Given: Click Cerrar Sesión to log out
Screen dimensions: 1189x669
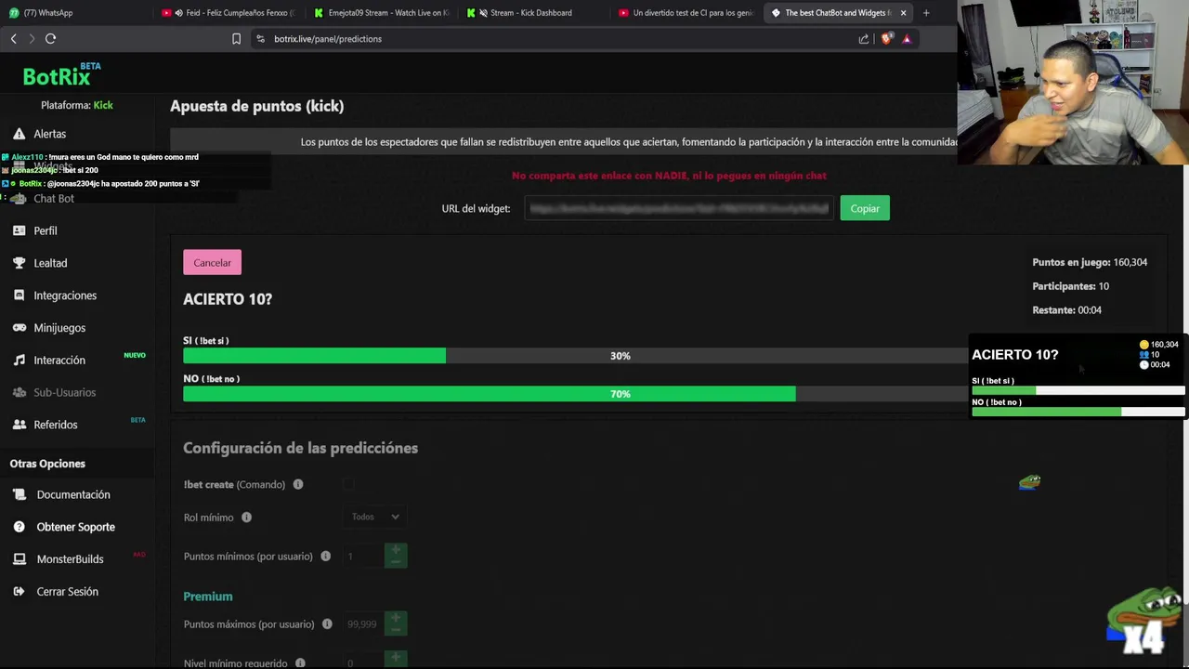Looking at the screenshot, I should point(67,592).
